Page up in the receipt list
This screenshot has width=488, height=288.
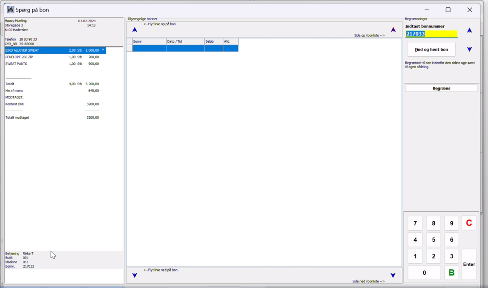coord(393,30)
